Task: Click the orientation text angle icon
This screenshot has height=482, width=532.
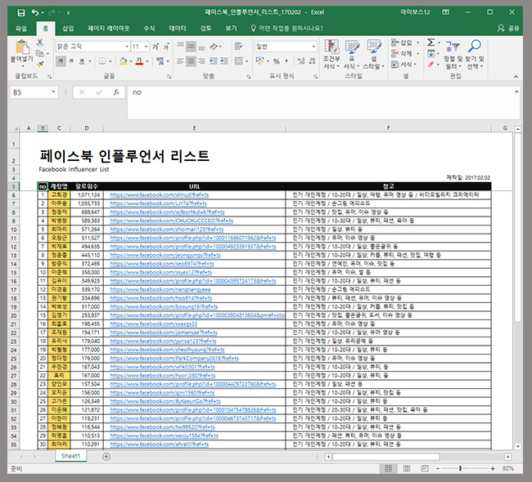Action: [214, 46]
